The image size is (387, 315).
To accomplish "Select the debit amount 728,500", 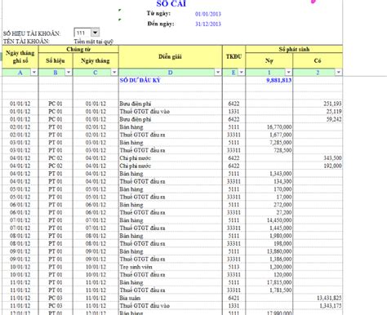I will tap(282, 150).
